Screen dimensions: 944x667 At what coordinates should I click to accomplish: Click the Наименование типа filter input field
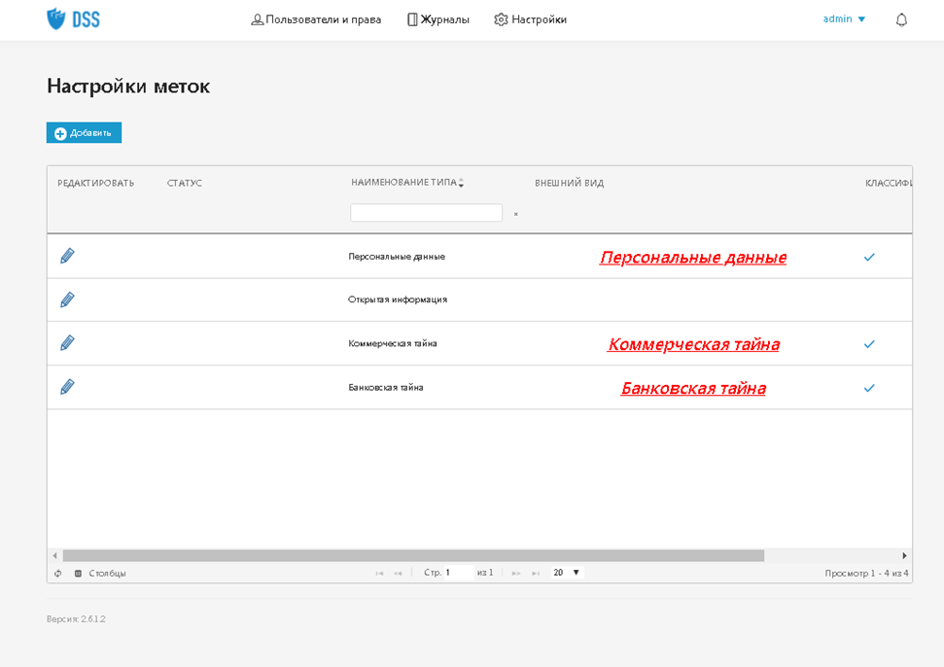tap(426, 213)
